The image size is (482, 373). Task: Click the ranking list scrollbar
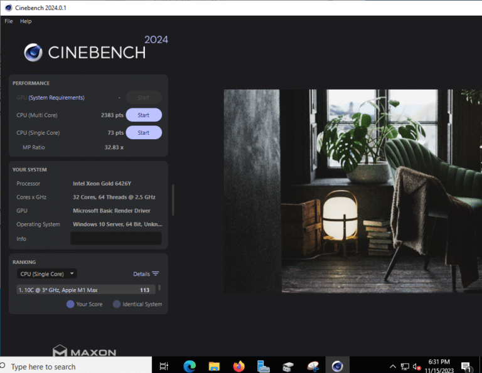(159, 288)
